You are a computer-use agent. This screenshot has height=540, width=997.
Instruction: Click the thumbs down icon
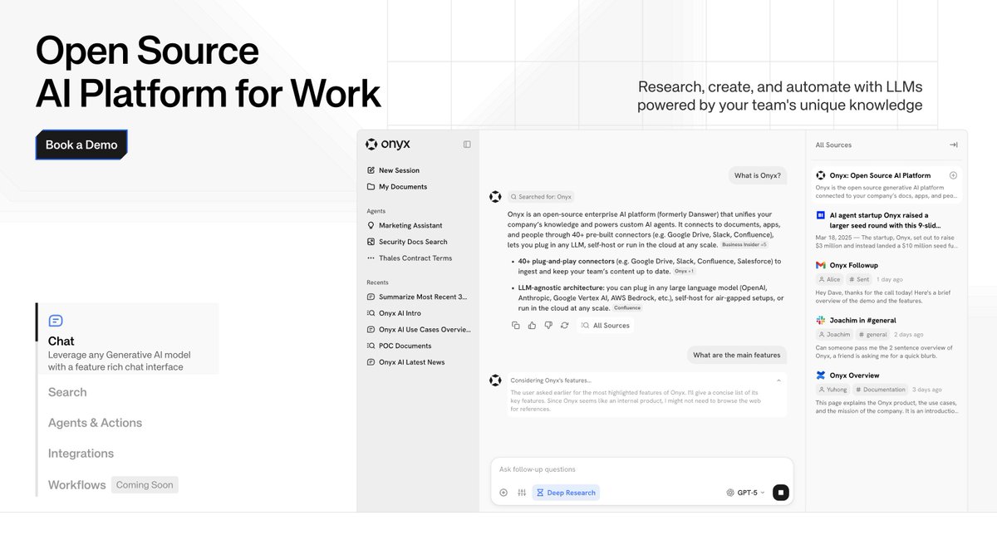(x=548, y=325)
